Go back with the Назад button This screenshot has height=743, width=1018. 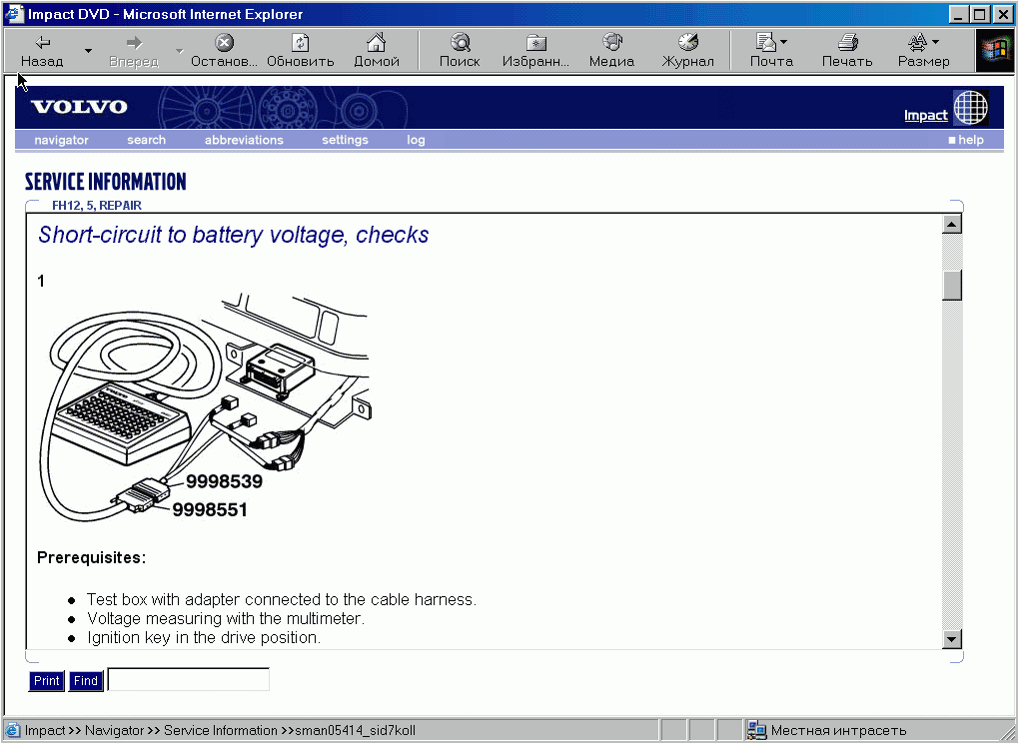click(x=42, y=51)
